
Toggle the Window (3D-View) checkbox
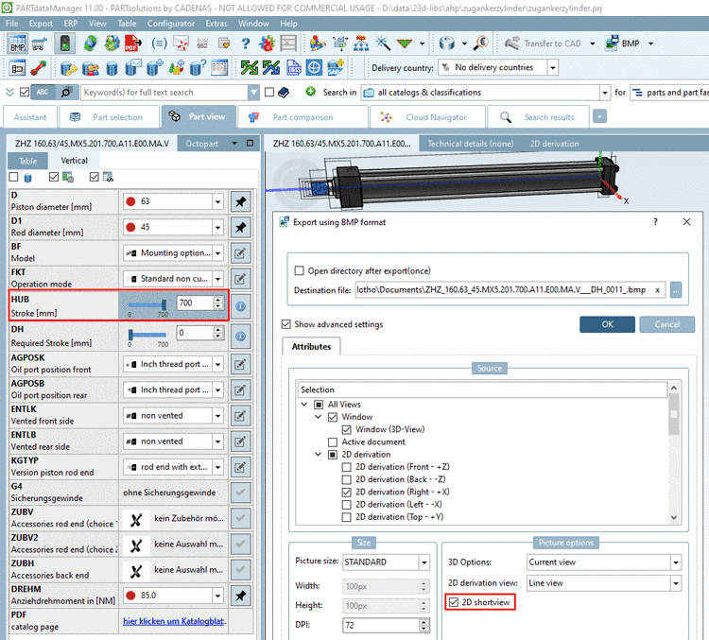pyautogui.click(x=347, y=430)
